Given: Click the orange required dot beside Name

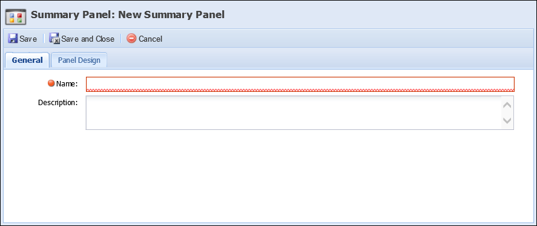Looking at the screenshot, I should 51,83.
